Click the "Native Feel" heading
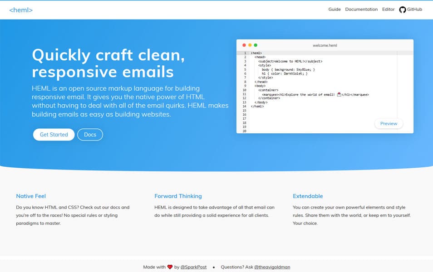The height and width of the screenshot is (272, 433). pyautogui.click(x=31, y=196)
